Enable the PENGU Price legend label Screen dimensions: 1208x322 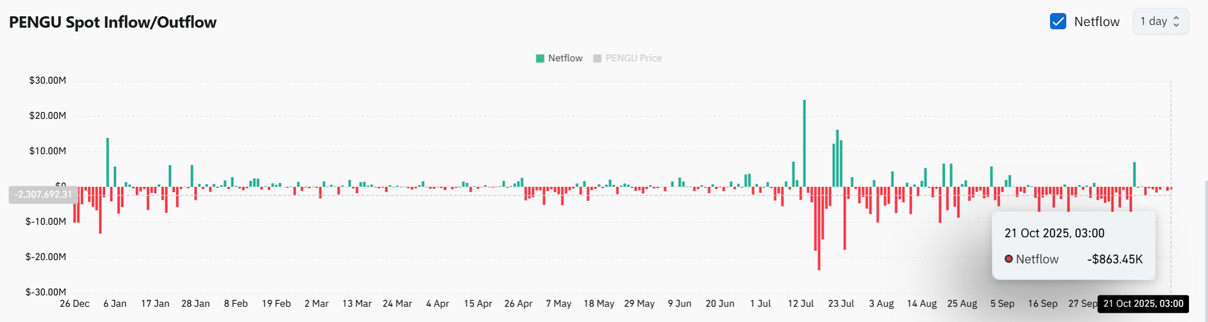pos(633,59)
